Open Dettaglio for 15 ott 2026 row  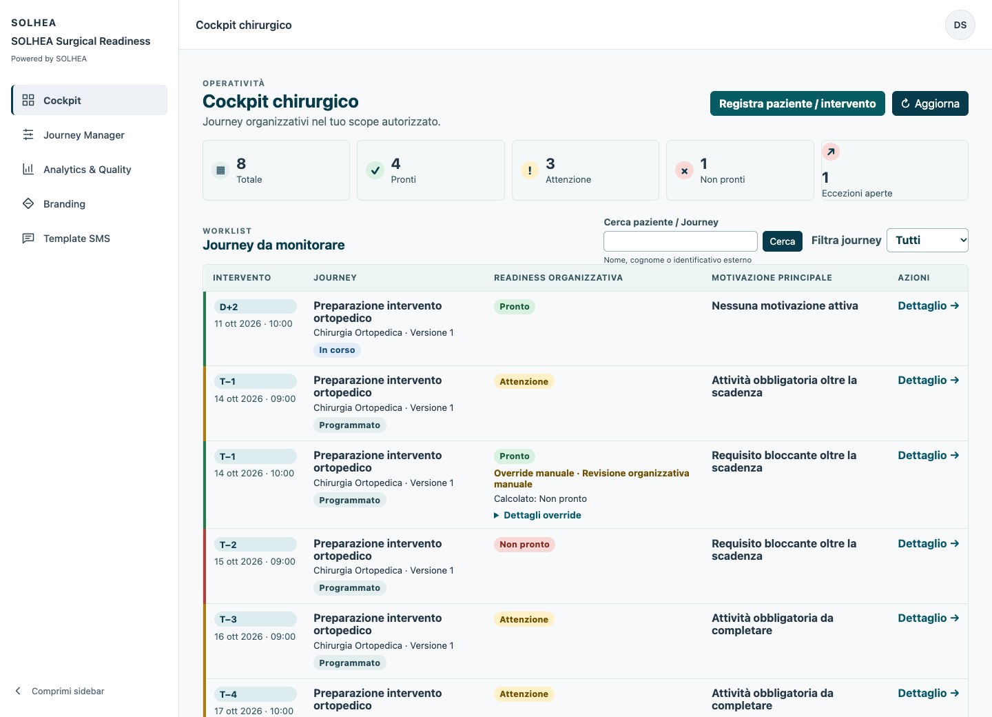(929, 543)
